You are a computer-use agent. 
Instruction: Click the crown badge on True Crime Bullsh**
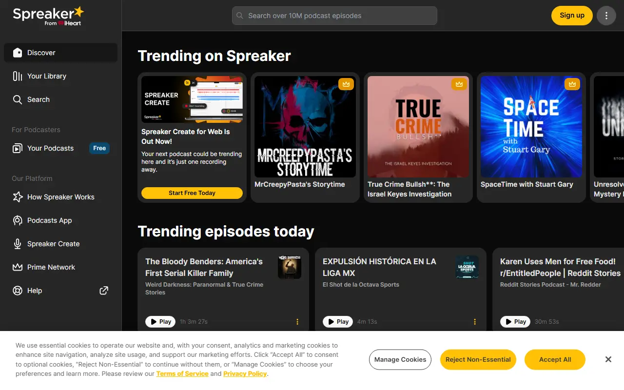click(459, 84)
